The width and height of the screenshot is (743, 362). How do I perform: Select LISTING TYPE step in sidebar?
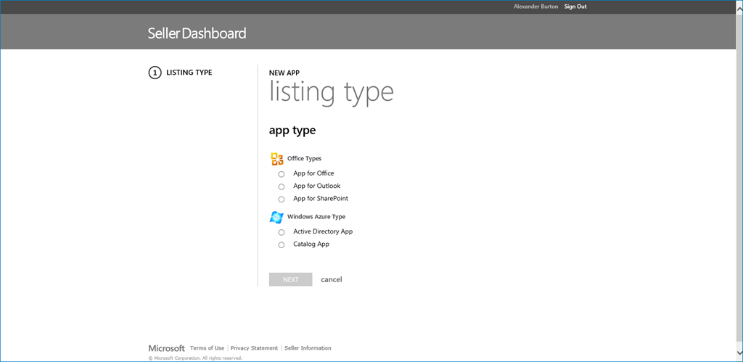[189, 73]
